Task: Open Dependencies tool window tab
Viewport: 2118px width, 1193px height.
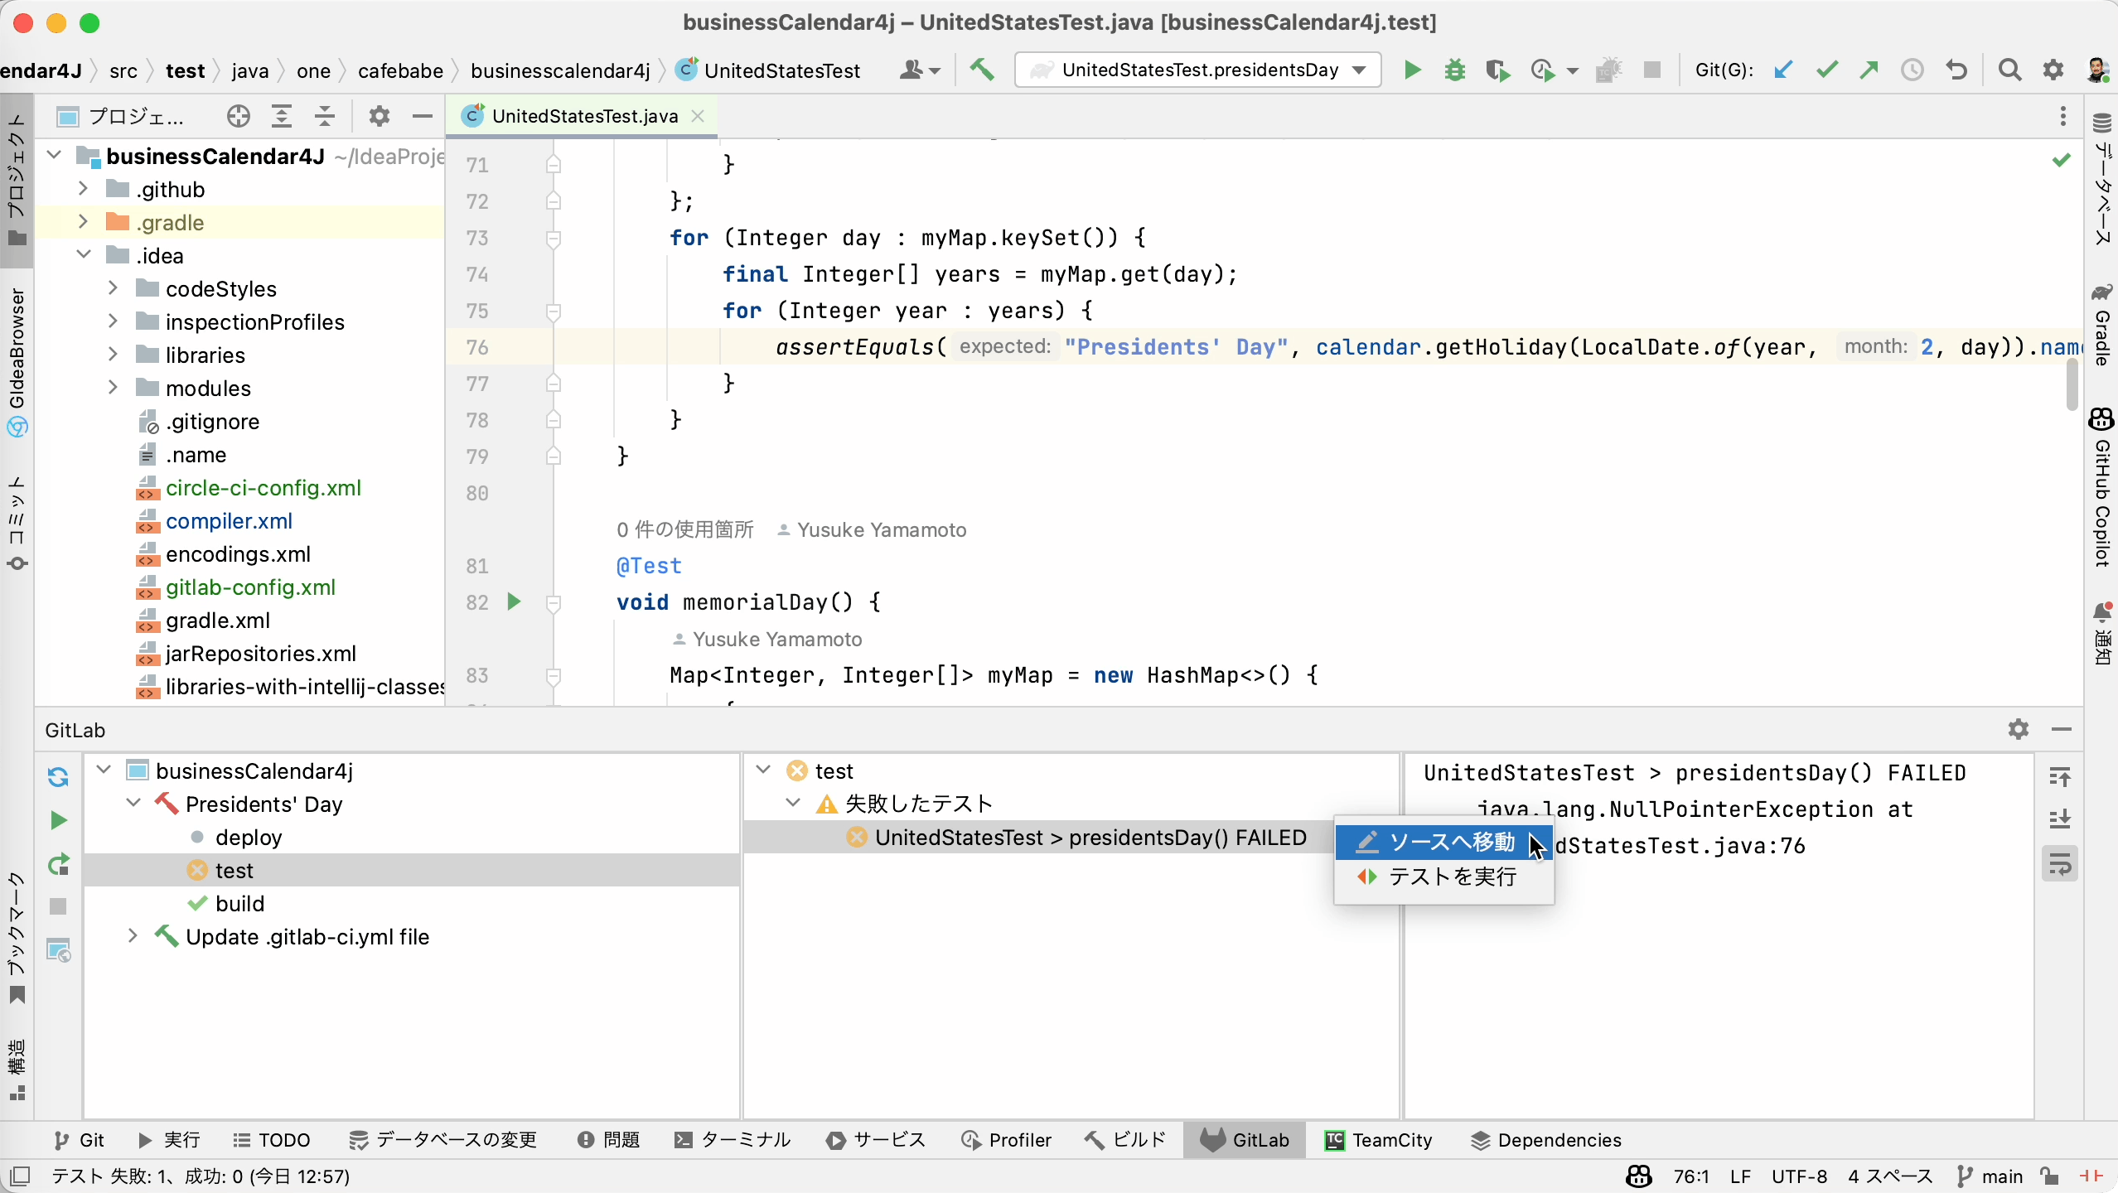Action: 1545,1140
